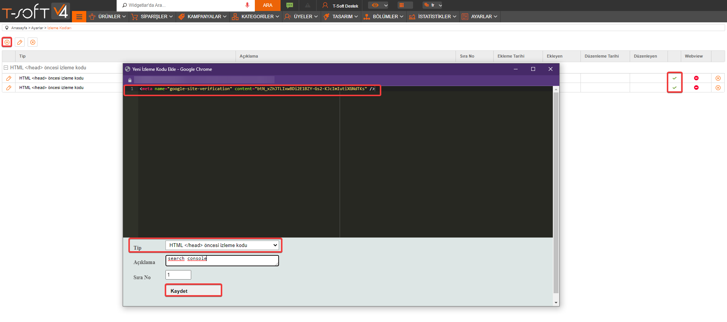This screenshot has height=322, width=727.
Task: Click popup scrollbar up arrow
Action: pos(556,89)
